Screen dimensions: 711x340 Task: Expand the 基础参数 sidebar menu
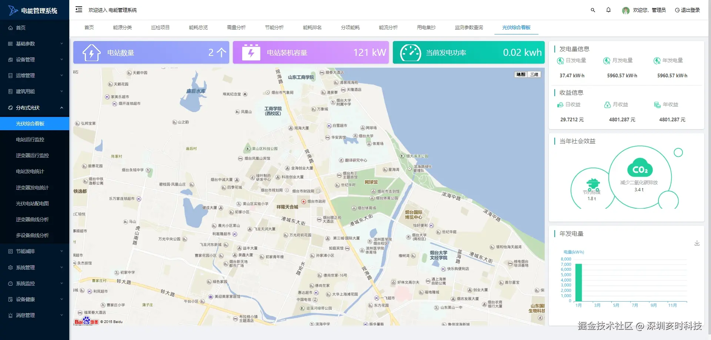[35, 44]
